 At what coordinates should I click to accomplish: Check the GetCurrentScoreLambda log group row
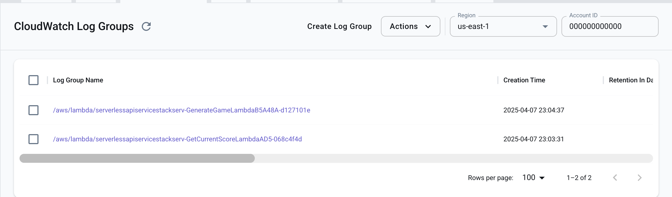click(x=33, y=139)
